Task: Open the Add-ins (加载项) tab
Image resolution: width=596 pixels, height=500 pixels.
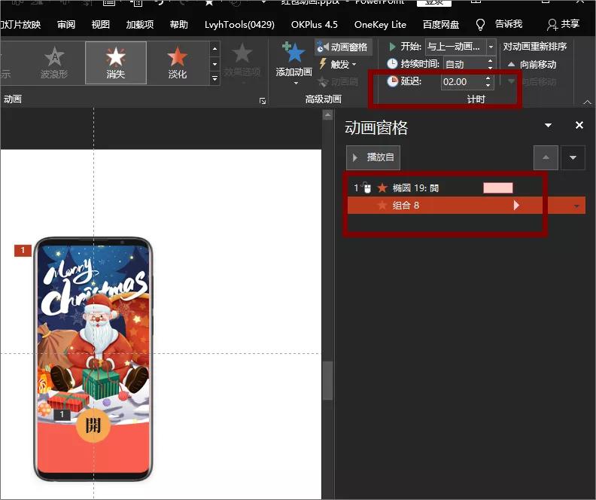Action: click(140, 25)
